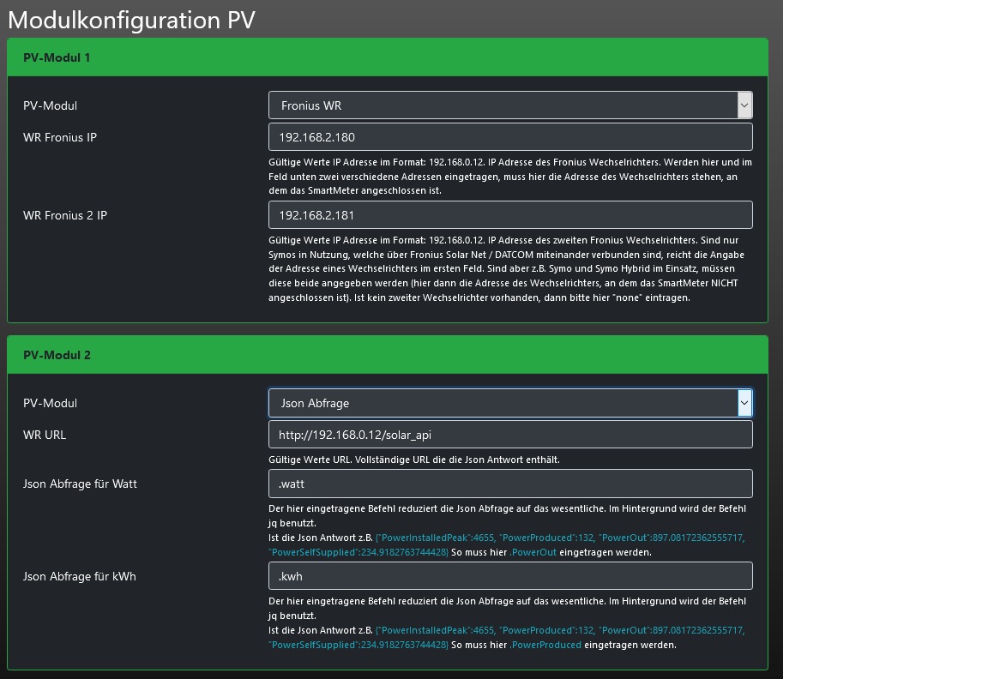Viewport: 988px width, 679px height.
Task: Expand the Json Abfrage module dropdown
Action: click(509, 403)
